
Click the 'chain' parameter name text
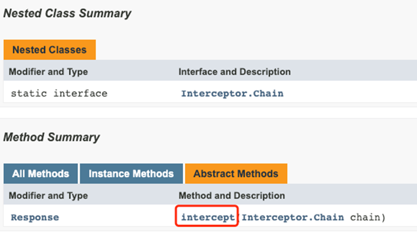click(365, 218)
